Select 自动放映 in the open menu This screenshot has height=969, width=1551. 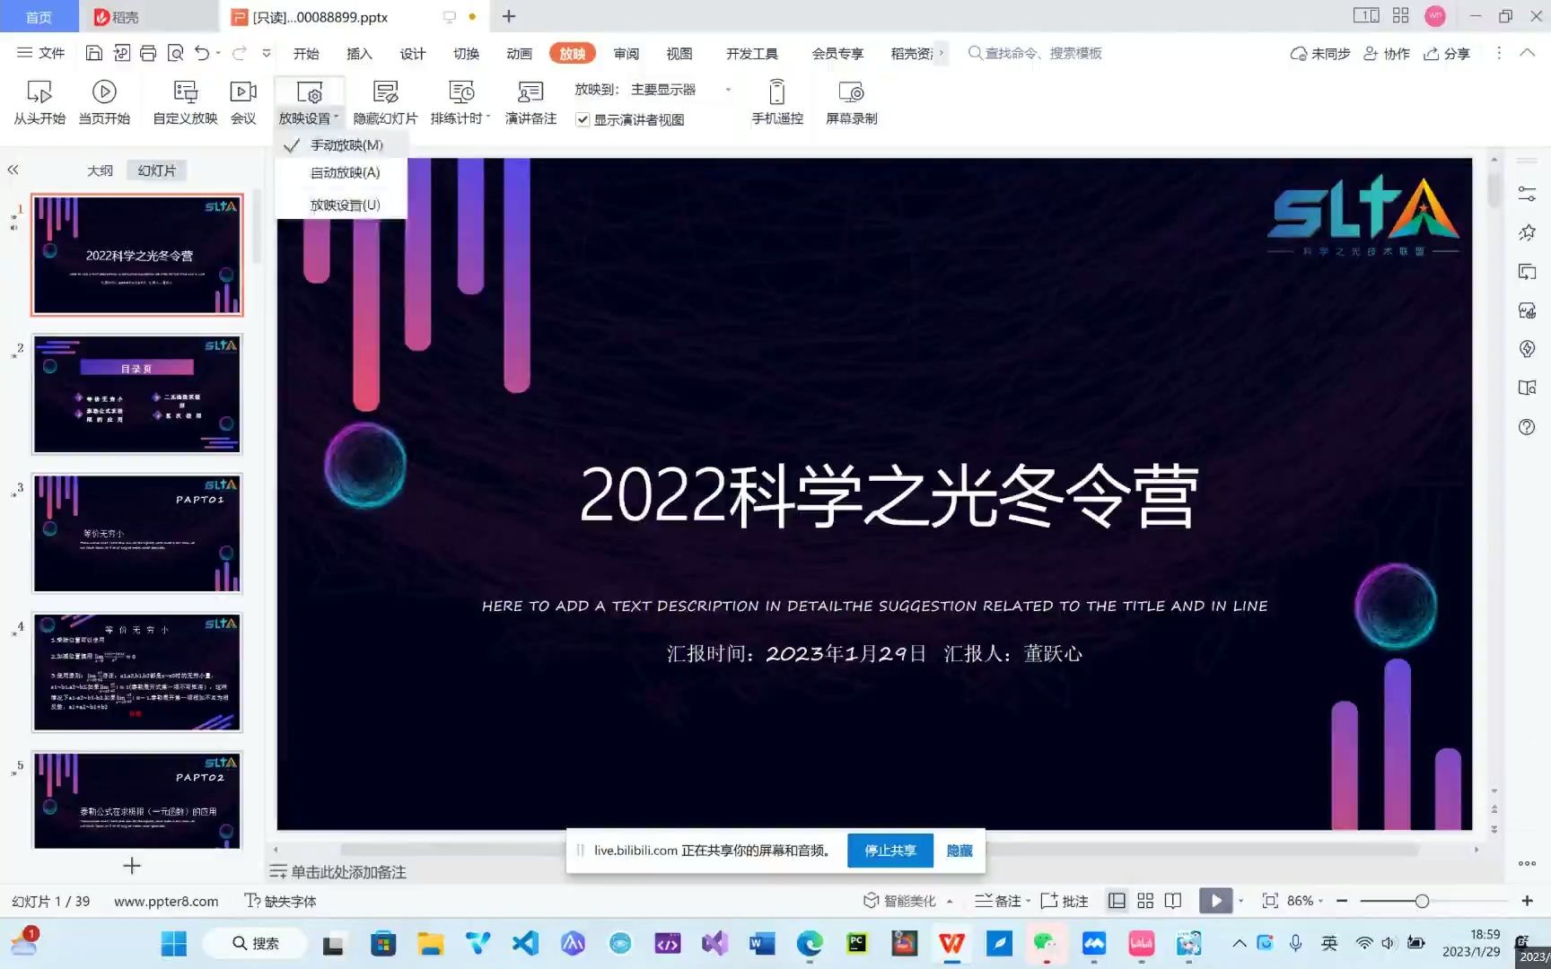pyautogui.click(x=344, y=172)
